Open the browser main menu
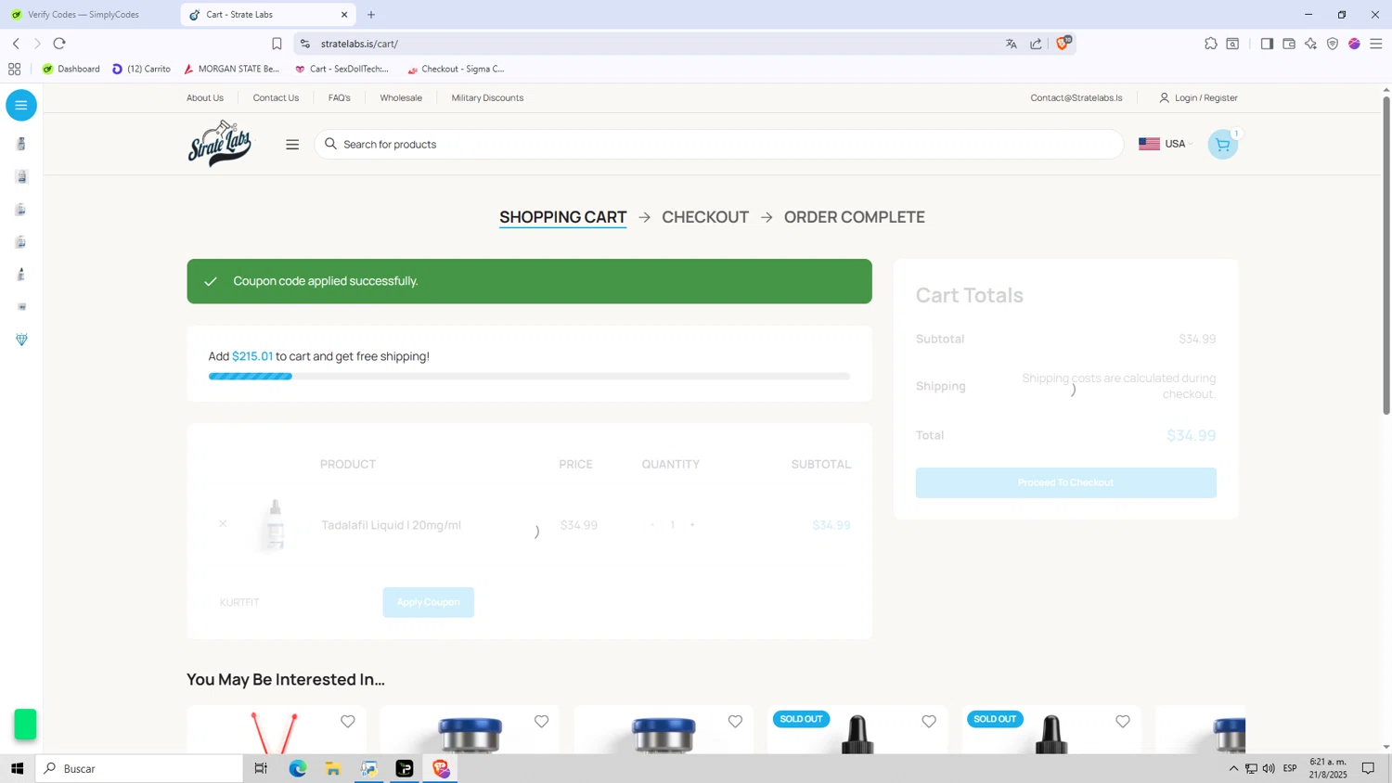Screen dimensions: 1392x783 [1376, 44]
